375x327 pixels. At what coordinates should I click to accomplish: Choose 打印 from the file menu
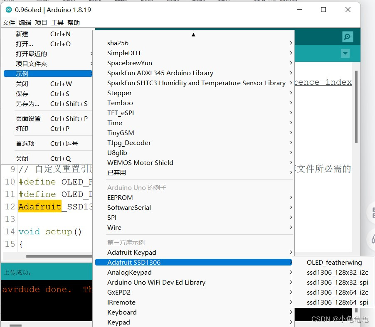pyautogui.click(x=48, y=129)
